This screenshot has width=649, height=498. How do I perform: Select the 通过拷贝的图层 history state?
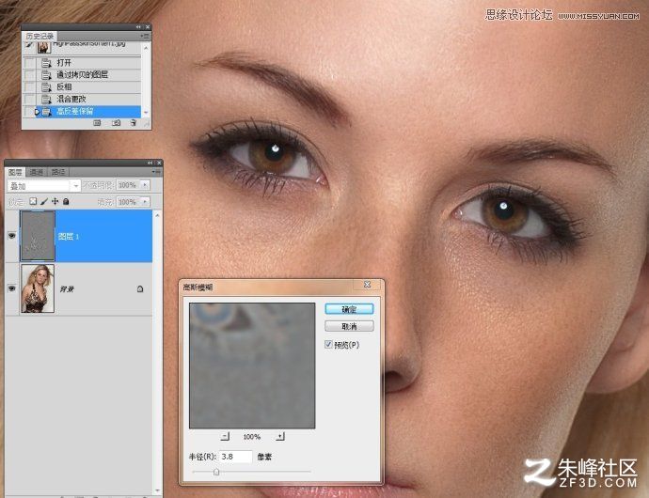(82, 75)
